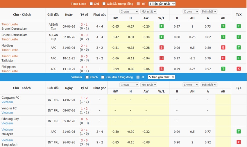
Task: Click W/L badge B in Tajikistan 18-11-25 row
Action: click(x=162, y=58)
